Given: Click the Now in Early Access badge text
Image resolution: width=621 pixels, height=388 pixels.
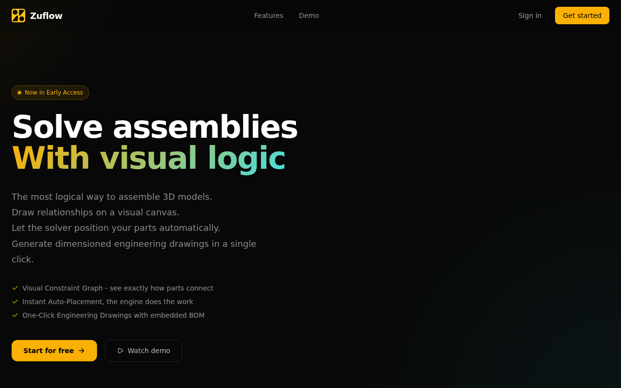Looking at the screenshot, I should 54,93.
